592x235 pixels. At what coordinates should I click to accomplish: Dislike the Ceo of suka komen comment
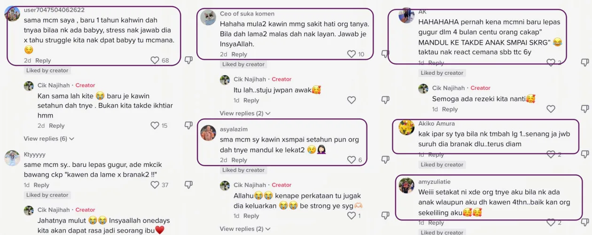coord(385,54)
